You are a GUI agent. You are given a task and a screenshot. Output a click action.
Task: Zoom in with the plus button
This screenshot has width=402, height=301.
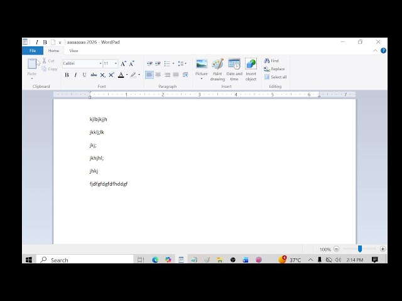[383, 249]
